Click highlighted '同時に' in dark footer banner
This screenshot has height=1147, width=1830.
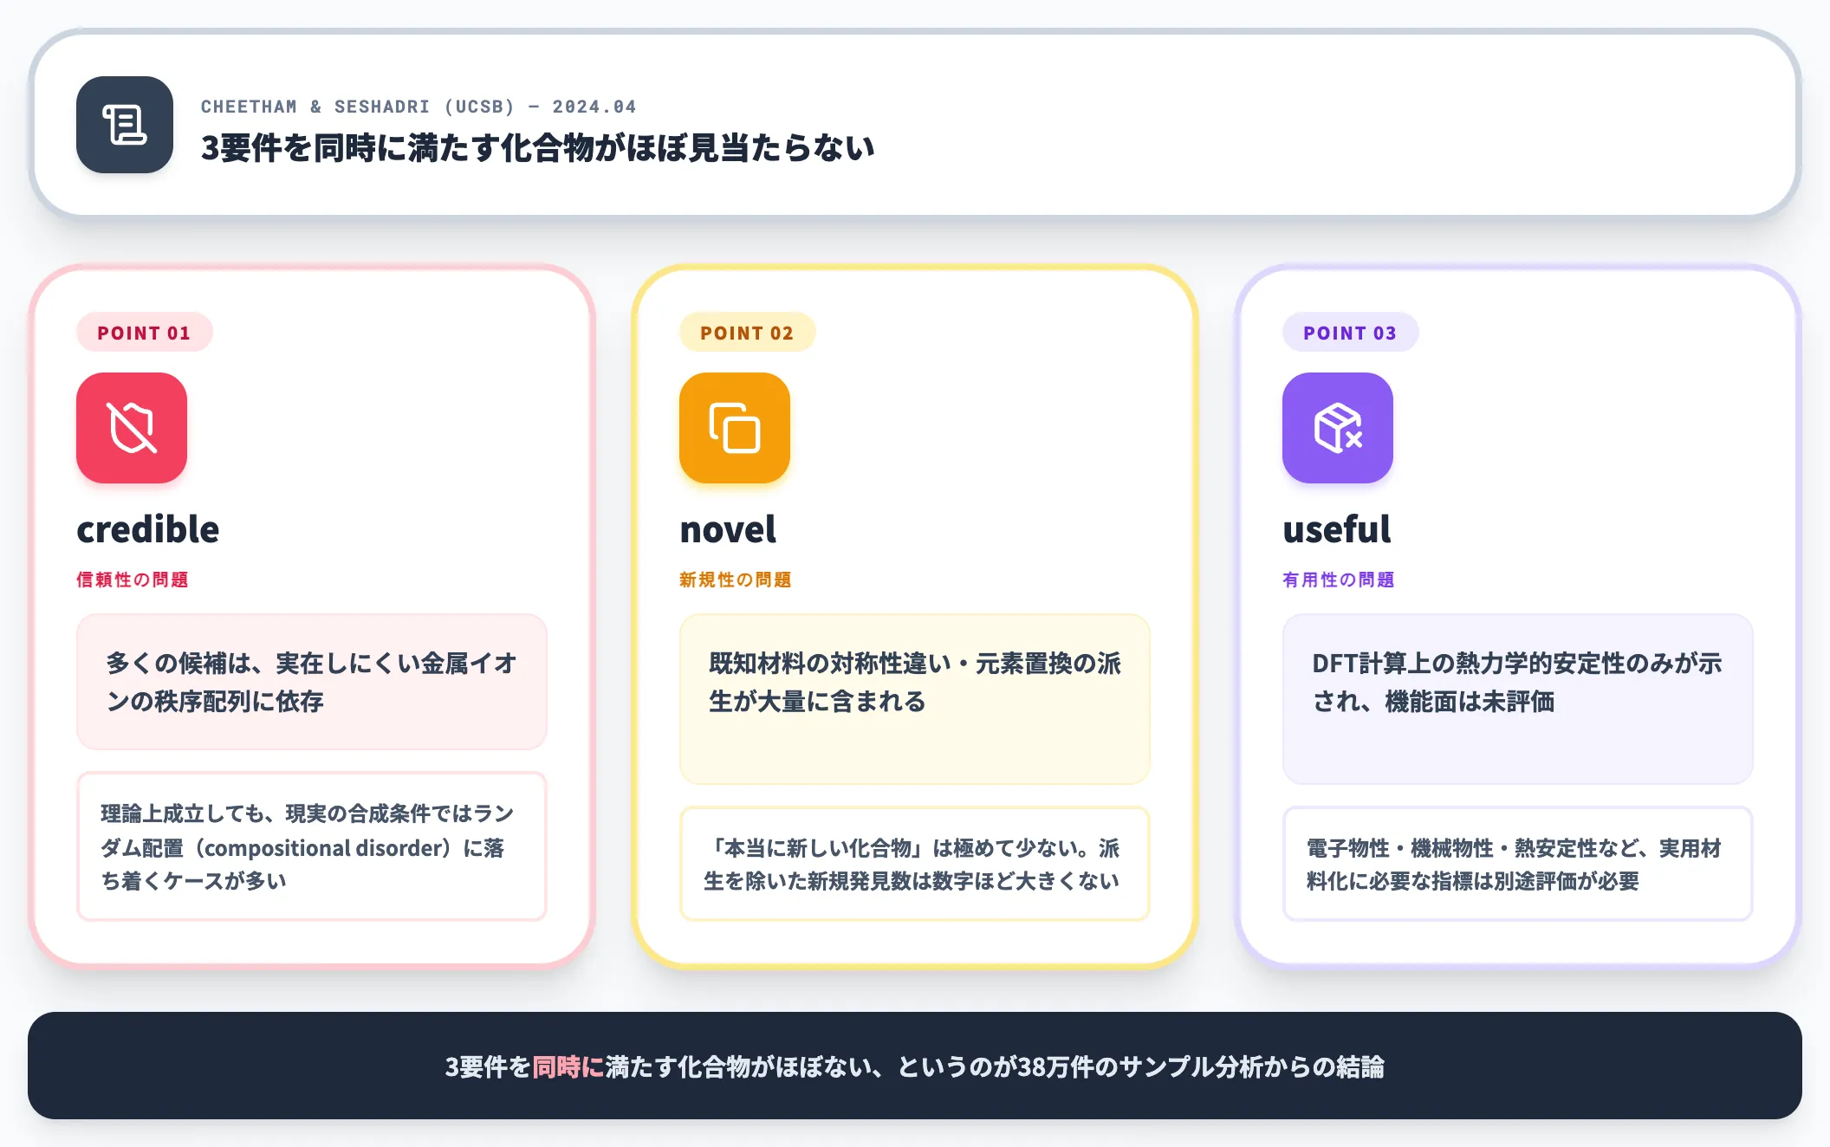tap(568, 1066)
